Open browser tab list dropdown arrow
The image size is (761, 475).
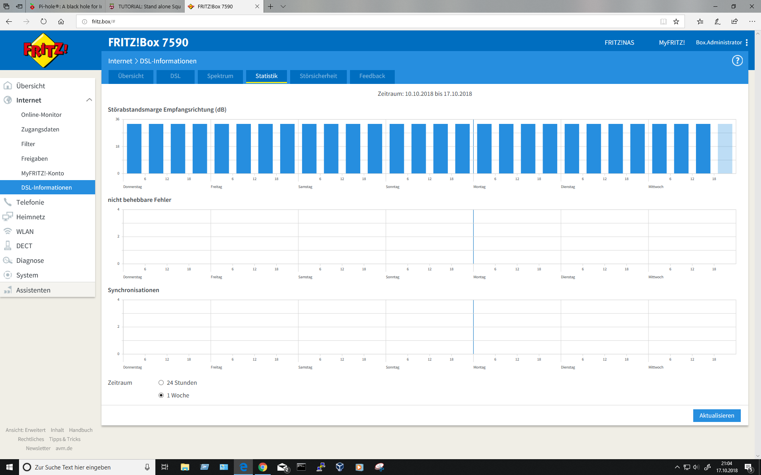[x=283, y=6]
